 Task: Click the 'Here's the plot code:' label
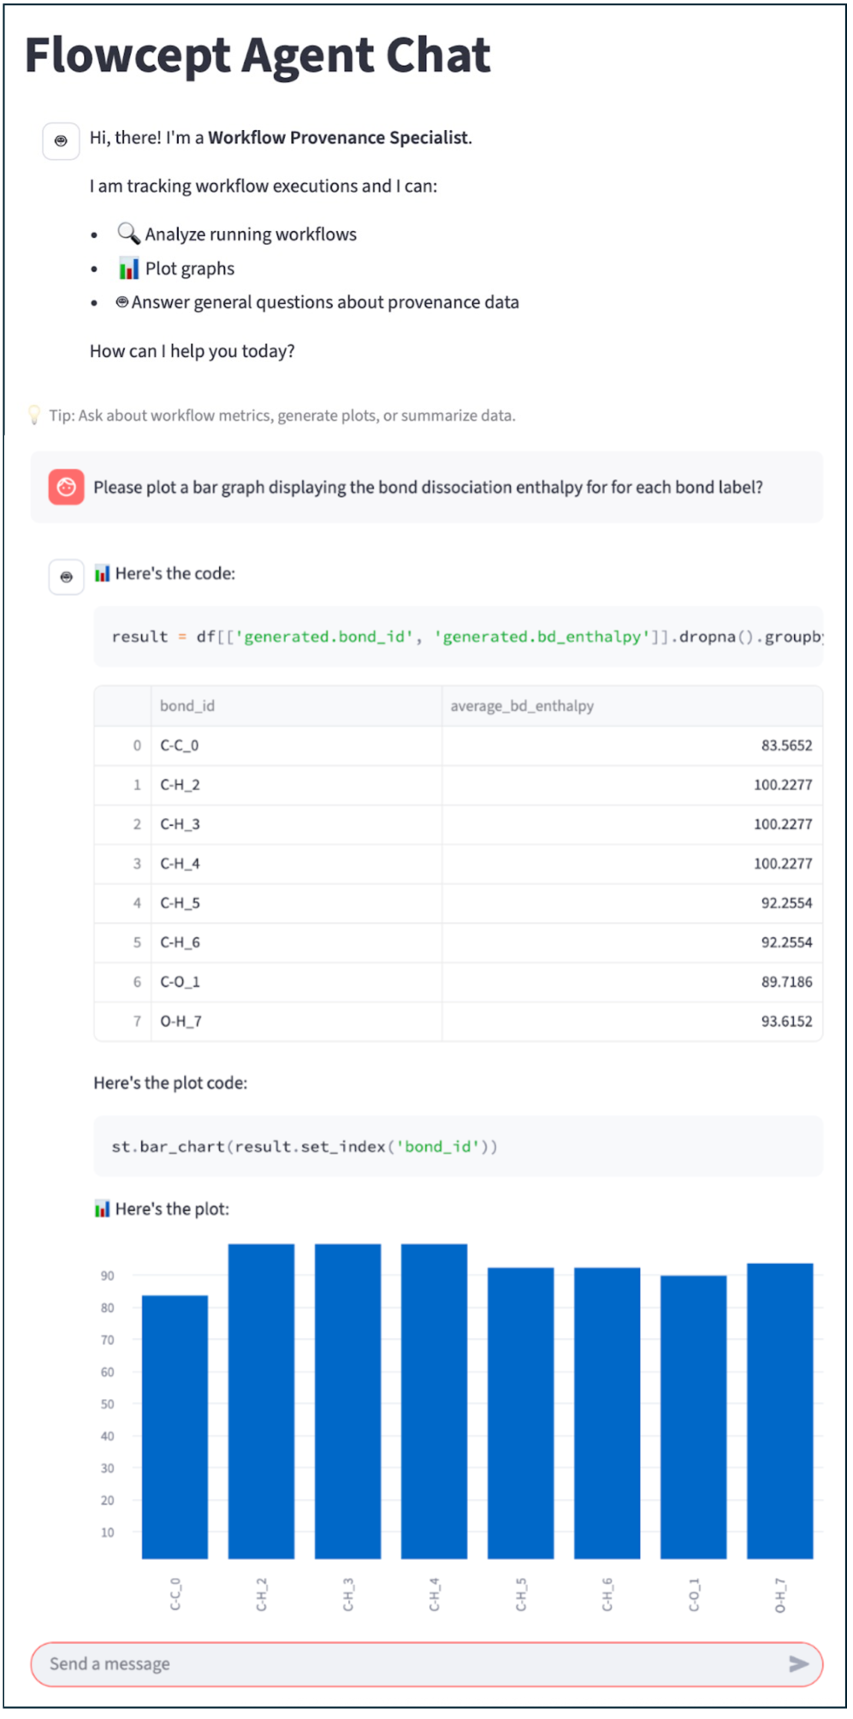click(x=170, y=1083)
